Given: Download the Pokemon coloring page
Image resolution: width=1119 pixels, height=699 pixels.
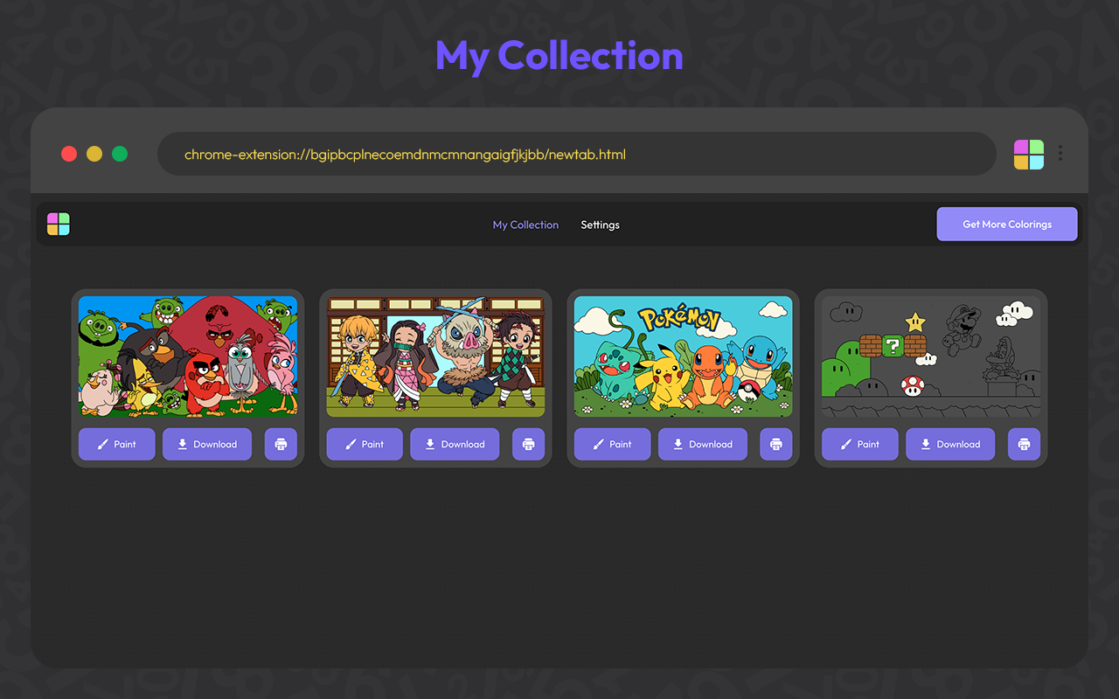Looking at the screenshot, I should tap(703, 444).
